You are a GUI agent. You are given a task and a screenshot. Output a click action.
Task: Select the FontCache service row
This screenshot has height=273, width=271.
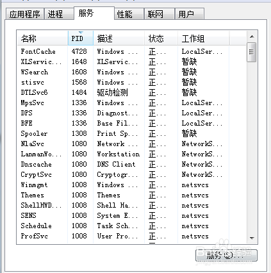tap(131, 51)
